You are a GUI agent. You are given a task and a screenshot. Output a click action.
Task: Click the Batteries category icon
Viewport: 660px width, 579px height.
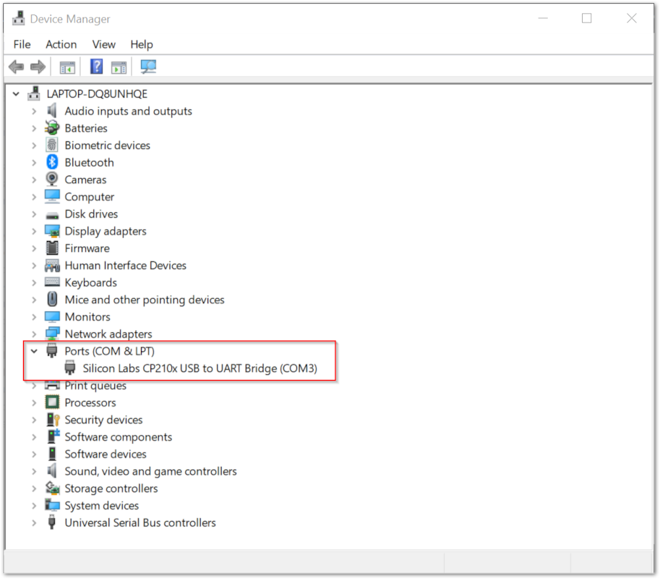coord(52,127)
